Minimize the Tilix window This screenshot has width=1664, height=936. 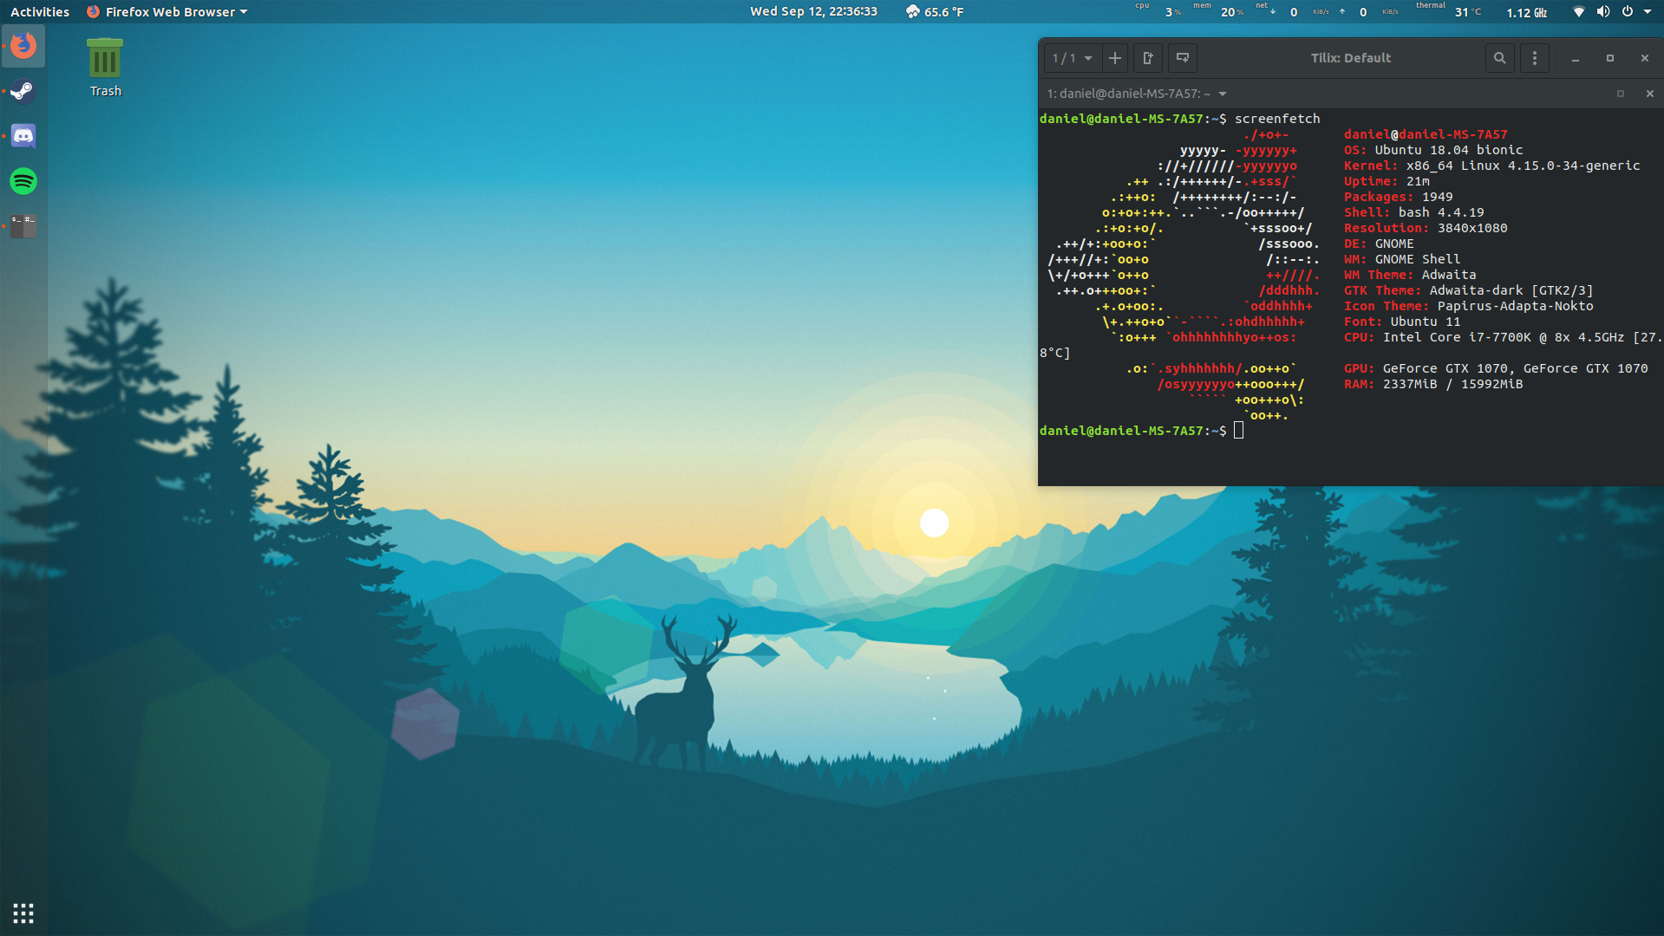pyautogui.click(x=1575, y=58)
